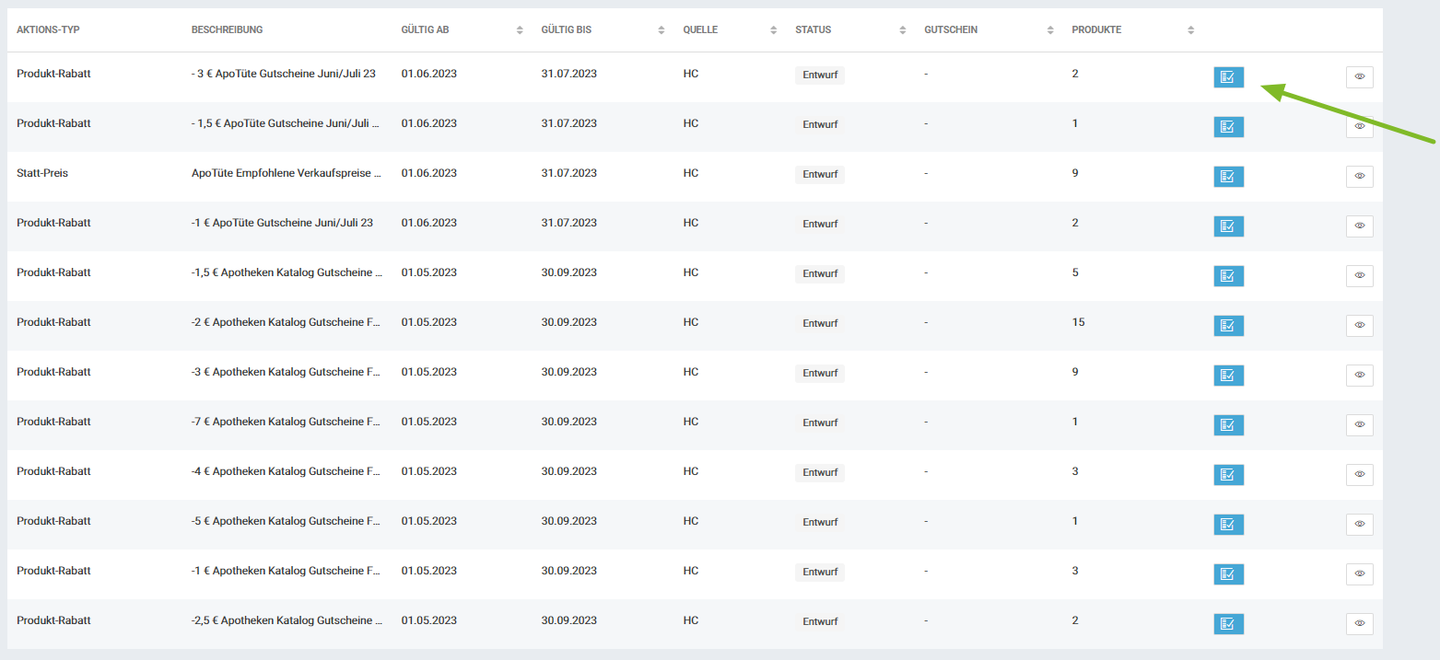Click product count 9 in Statt-Preis row
This screenshot has height=660, width=1440.
(x=1075, y=173)
